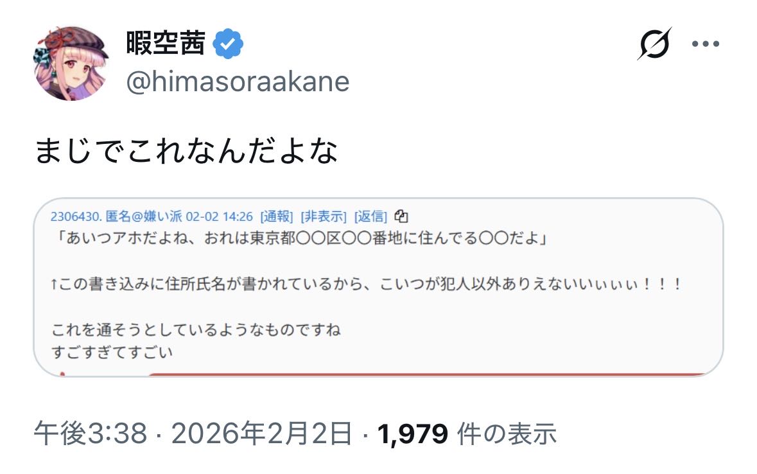Image resolution: width=757 pixels, height=474 pixels.
Task: Click the quoted line starting 「あいつアホだよね
Action: 302,240
